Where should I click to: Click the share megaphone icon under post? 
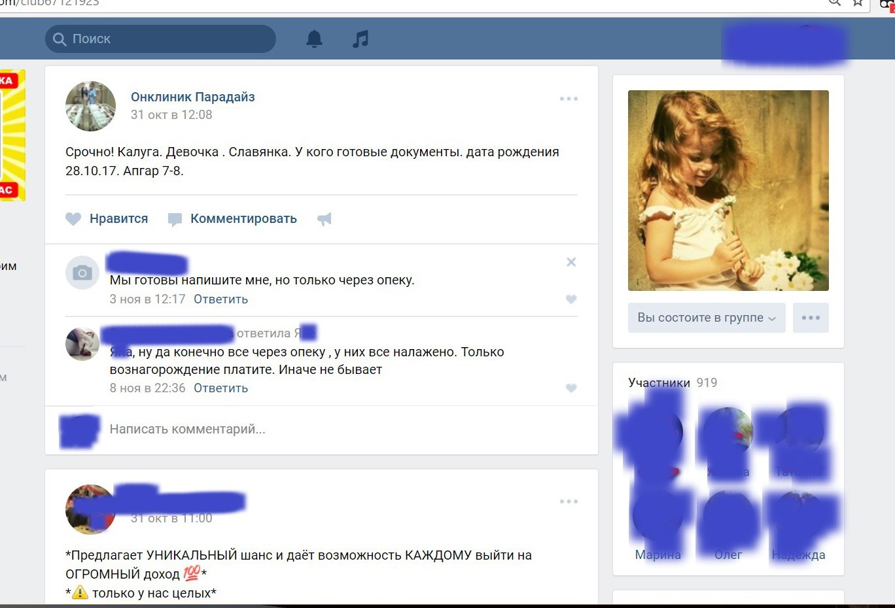pos(325,219)
